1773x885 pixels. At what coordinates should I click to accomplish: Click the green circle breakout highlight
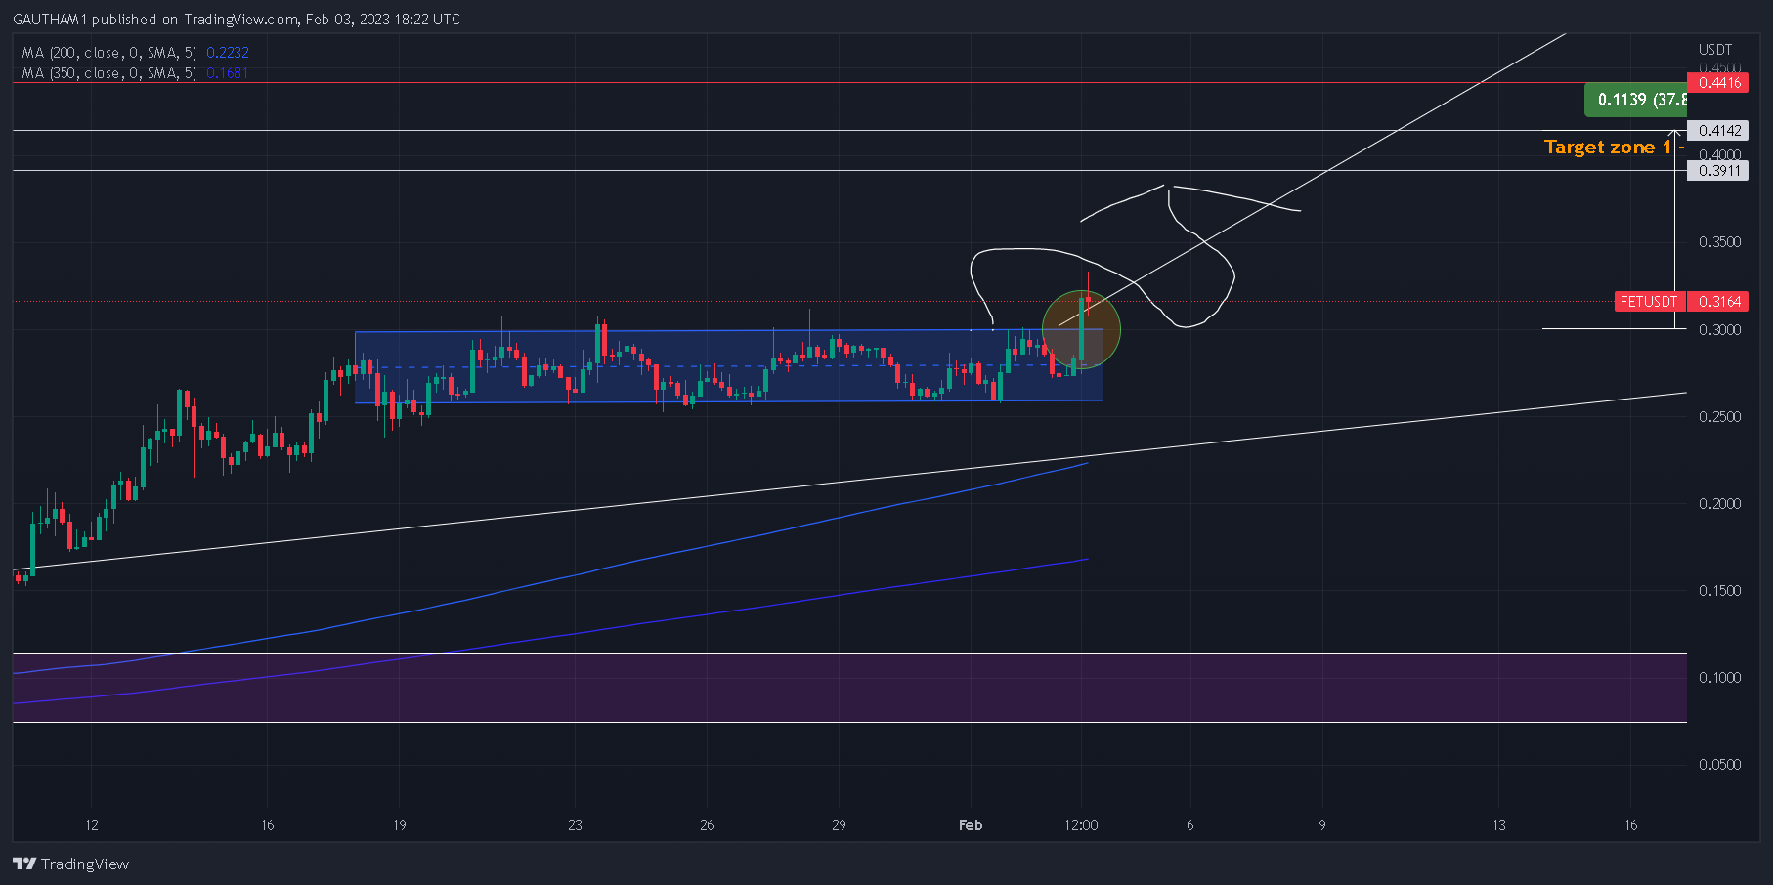click(1081, 330)
